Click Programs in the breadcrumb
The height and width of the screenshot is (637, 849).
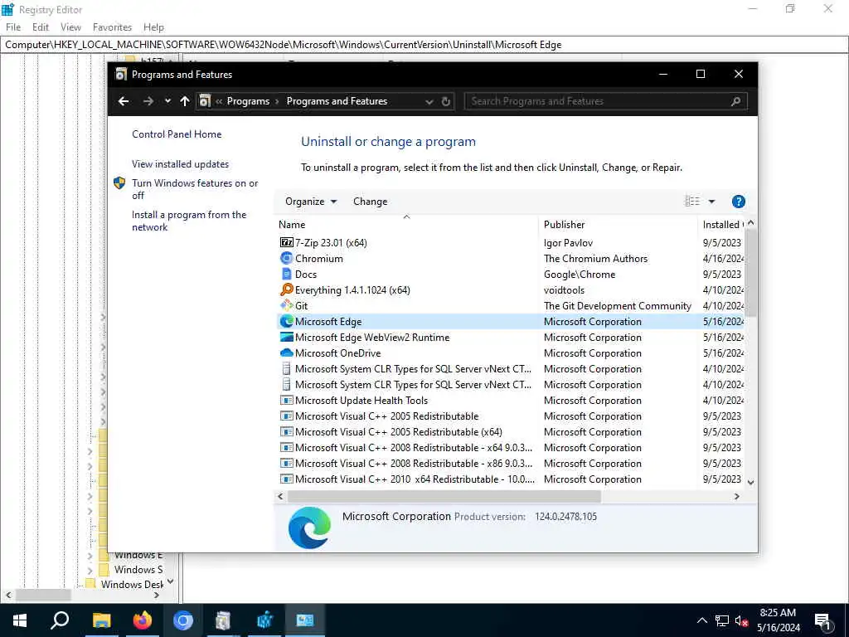tap(248, 101)
